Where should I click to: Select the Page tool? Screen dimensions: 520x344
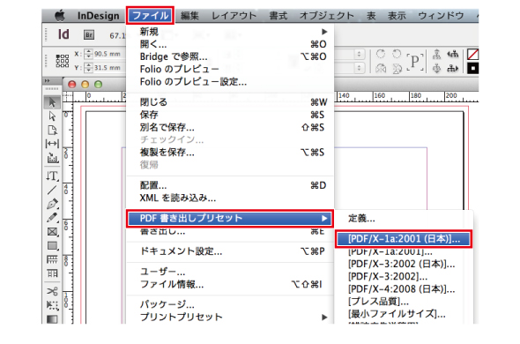click(x=52, y=131)
